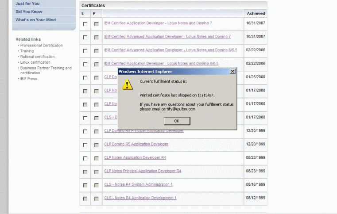Open Rational certification link
The image size is (337, 214).
(37, 57)
